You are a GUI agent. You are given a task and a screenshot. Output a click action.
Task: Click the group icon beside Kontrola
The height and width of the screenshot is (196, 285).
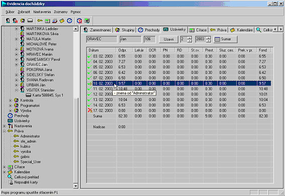[x=16, y=101]
